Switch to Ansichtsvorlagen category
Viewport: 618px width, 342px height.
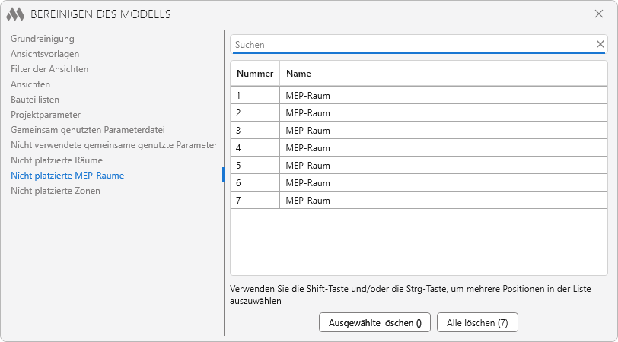click(x=45, y=54)
